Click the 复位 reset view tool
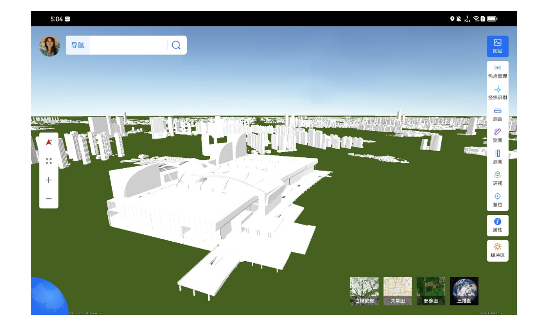 497,200
